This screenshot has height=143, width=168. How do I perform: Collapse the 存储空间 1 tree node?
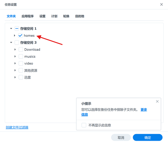[11, 29]
